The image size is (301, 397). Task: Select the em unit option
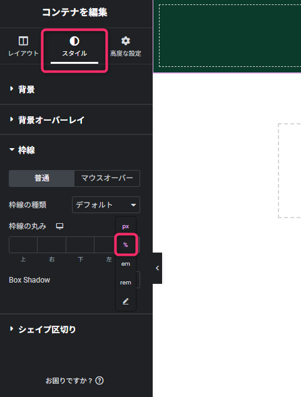click(126, 264)
